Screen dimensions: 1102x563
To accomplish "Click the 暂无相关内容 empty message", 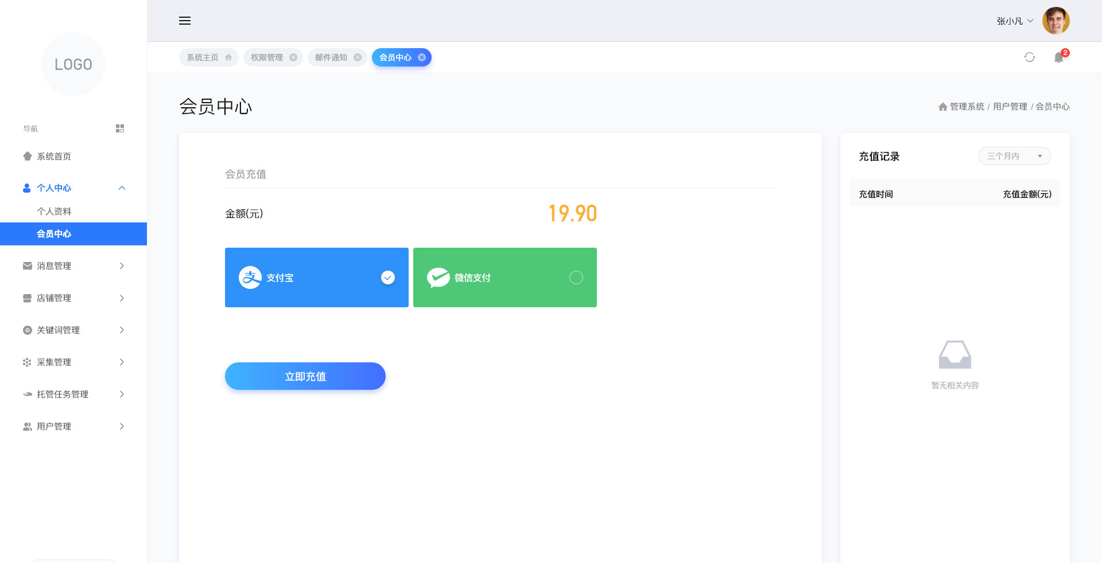I will tap(955, 385).
